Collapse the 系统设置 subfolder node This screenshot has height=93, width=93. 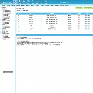(1, 9)
